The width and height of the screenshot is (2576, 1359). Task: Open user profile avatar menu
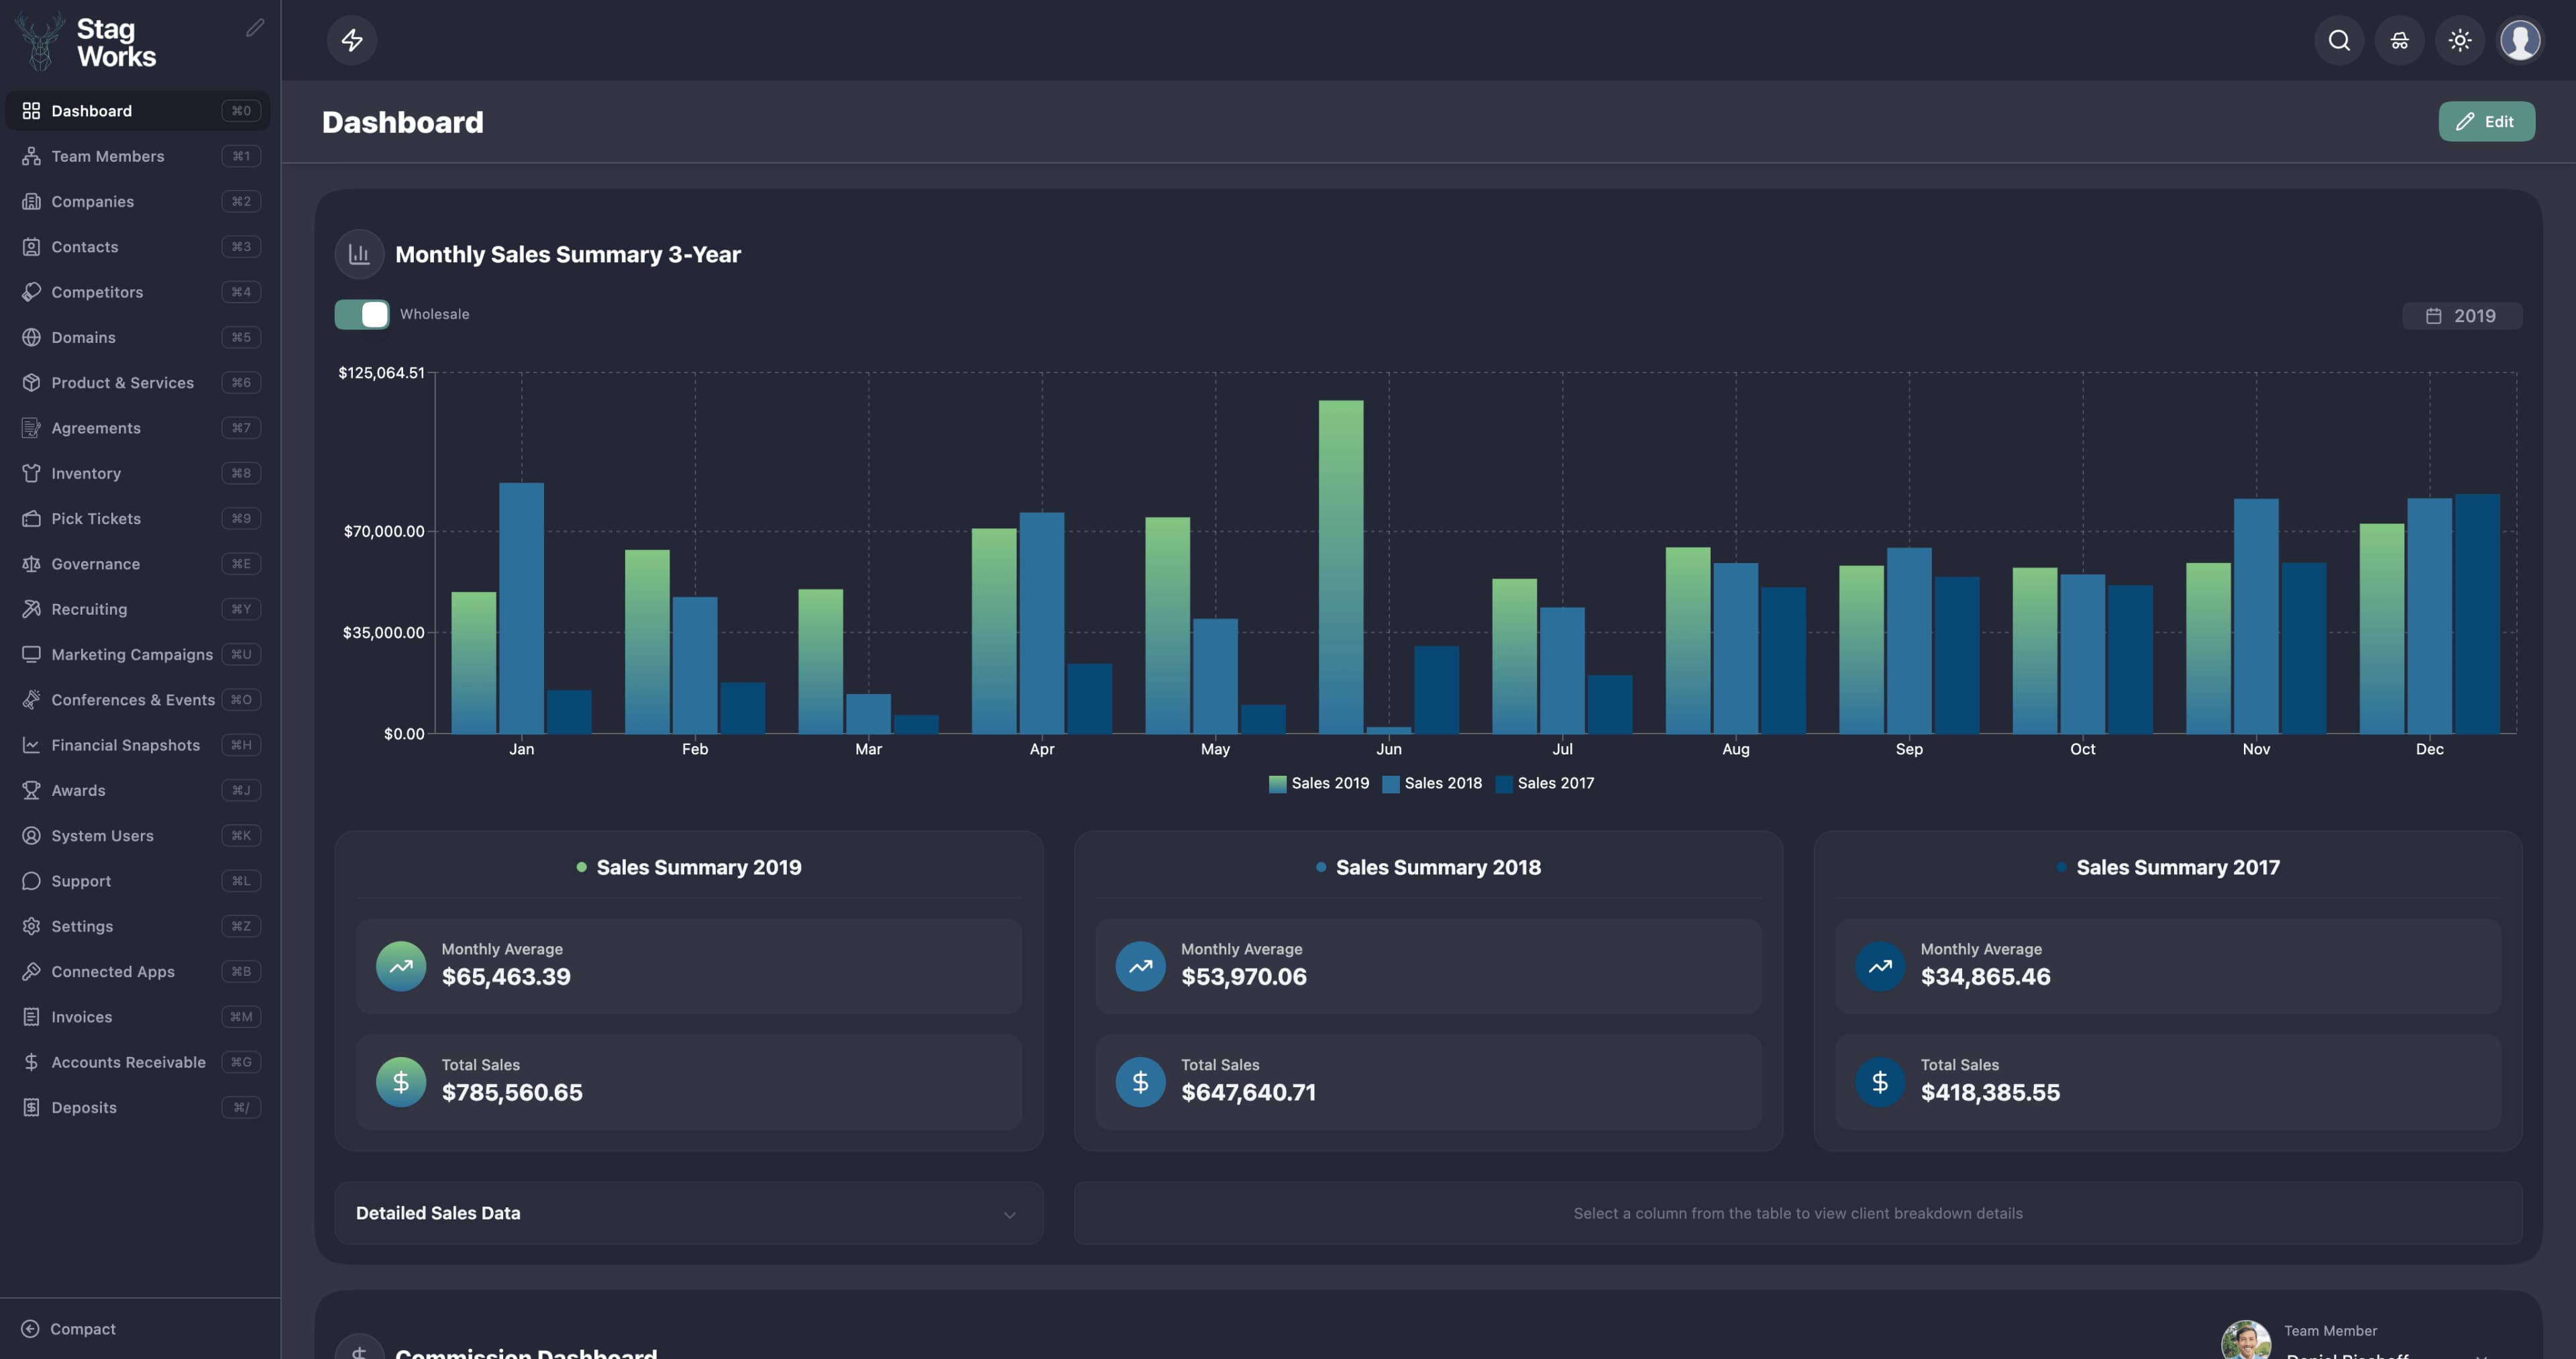pyautogui.click(x=2520, y=40)
